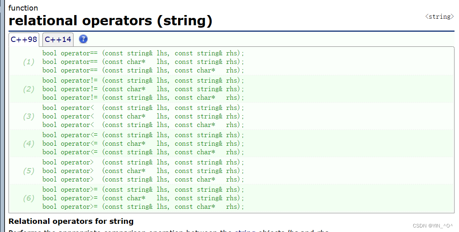The image size is (459, 232).
Task: Click the first operator== prototype line
Action: [143, 53]
